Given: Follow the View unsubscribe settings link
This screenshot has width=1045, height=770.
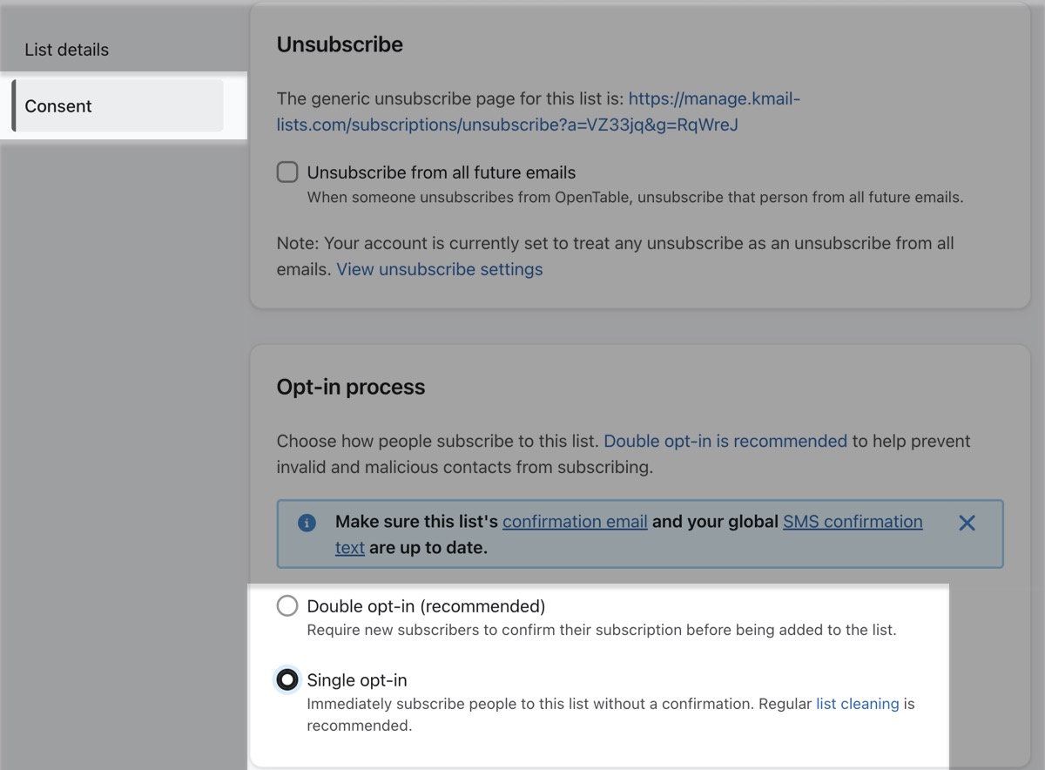Looking at the screenshot, I should pos(440,269).
